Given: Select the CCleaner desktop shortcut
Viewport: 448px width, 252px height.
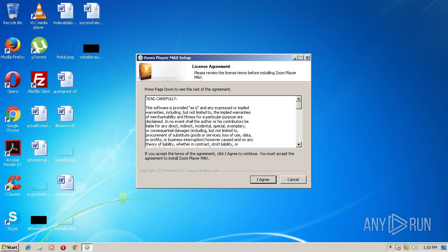Looking at the screenshot, I should (x=13, y=185).
